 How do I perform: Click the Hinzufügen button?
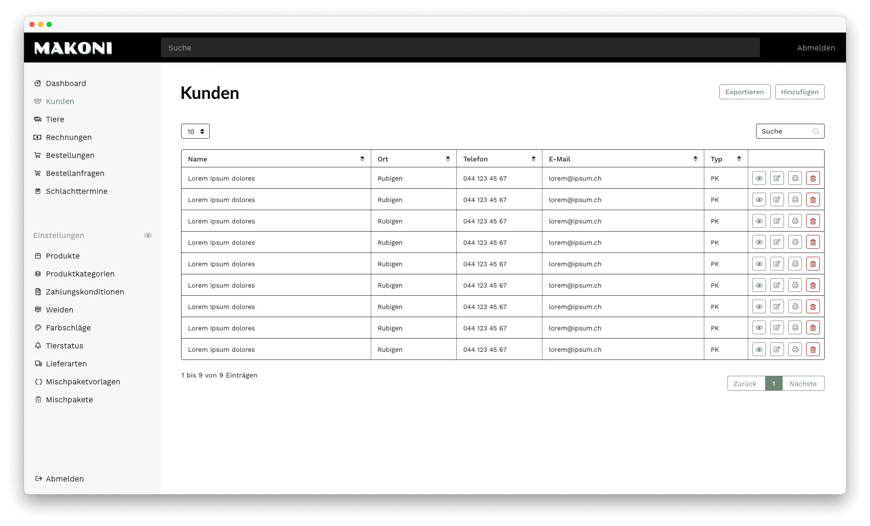tap(799, 92)
